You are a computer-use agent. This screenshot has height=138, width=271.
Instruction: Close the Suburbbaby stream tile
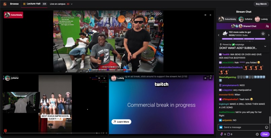pos(210,15)
